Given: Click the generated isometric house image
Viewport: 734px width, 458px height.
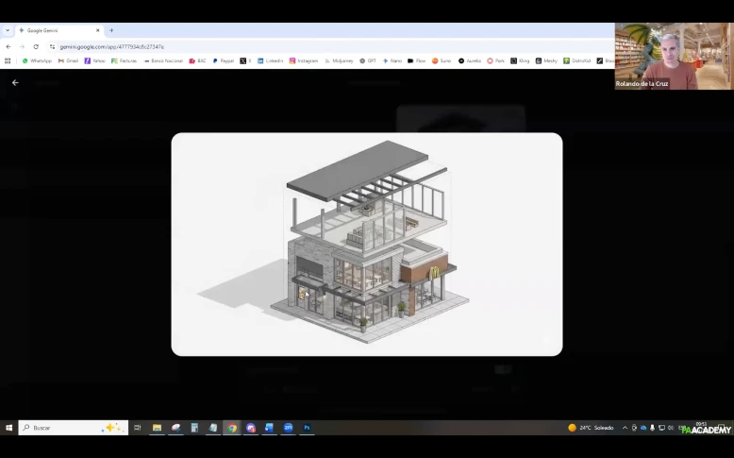Looking at the screenshot, I should coord(366,244).
